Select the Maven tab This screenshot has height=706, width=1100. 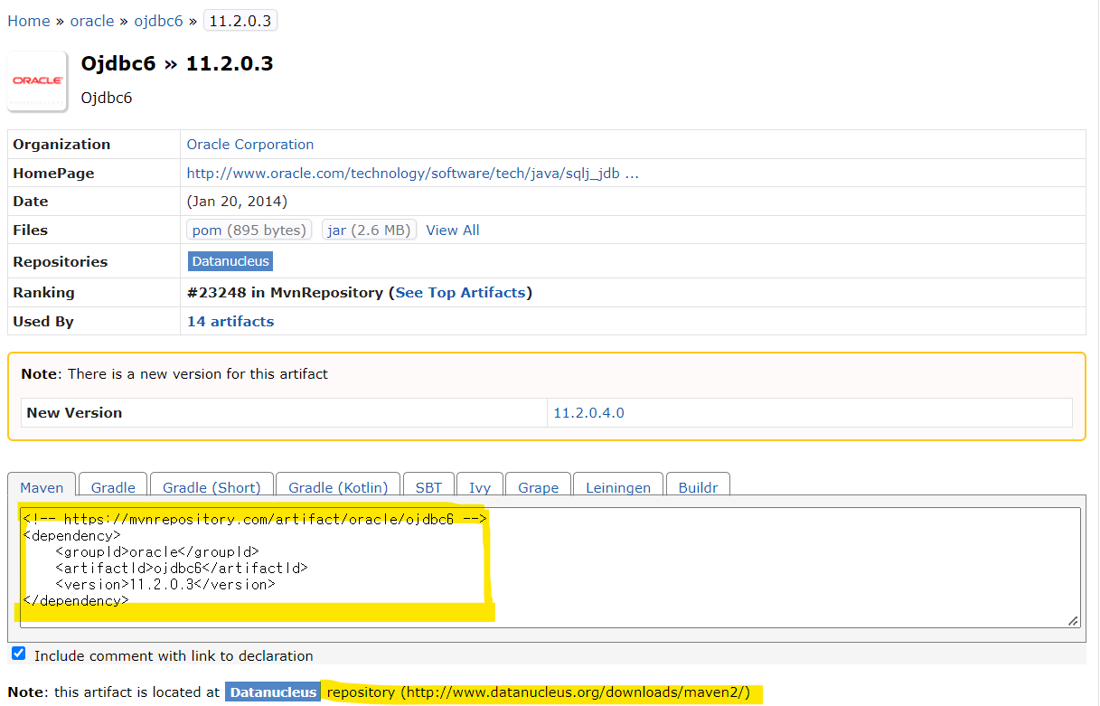[x=42, y=487]
